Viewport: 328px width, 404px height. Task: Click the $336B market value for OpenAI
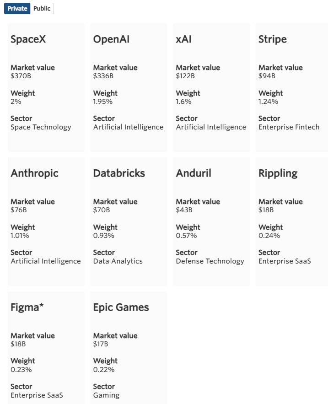pyautogui.click(x=103, y=76)
